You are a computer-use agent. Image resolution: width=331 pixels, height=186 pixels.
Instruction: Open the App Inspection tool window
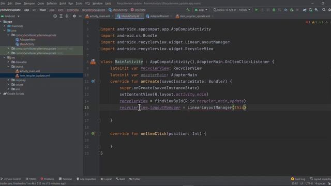86,179
